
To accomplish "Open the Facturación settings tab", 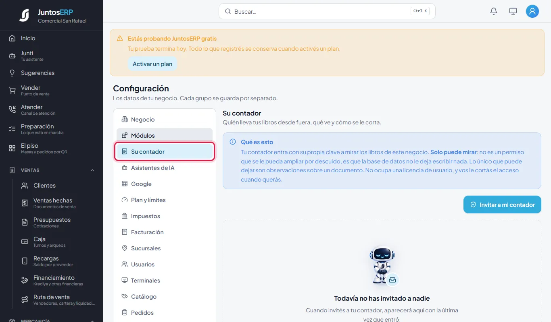I will tap(165, 232).
